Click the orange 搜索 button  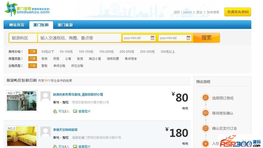click(207, 38)
